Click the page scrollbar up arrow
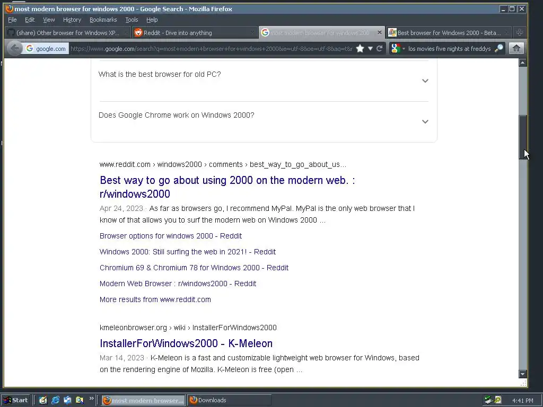Screen dimensions: 543x407 pos(522,63)
